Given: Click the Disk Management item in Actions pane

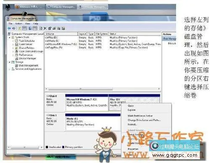Looking at the screenshot, I should point(169,38).
